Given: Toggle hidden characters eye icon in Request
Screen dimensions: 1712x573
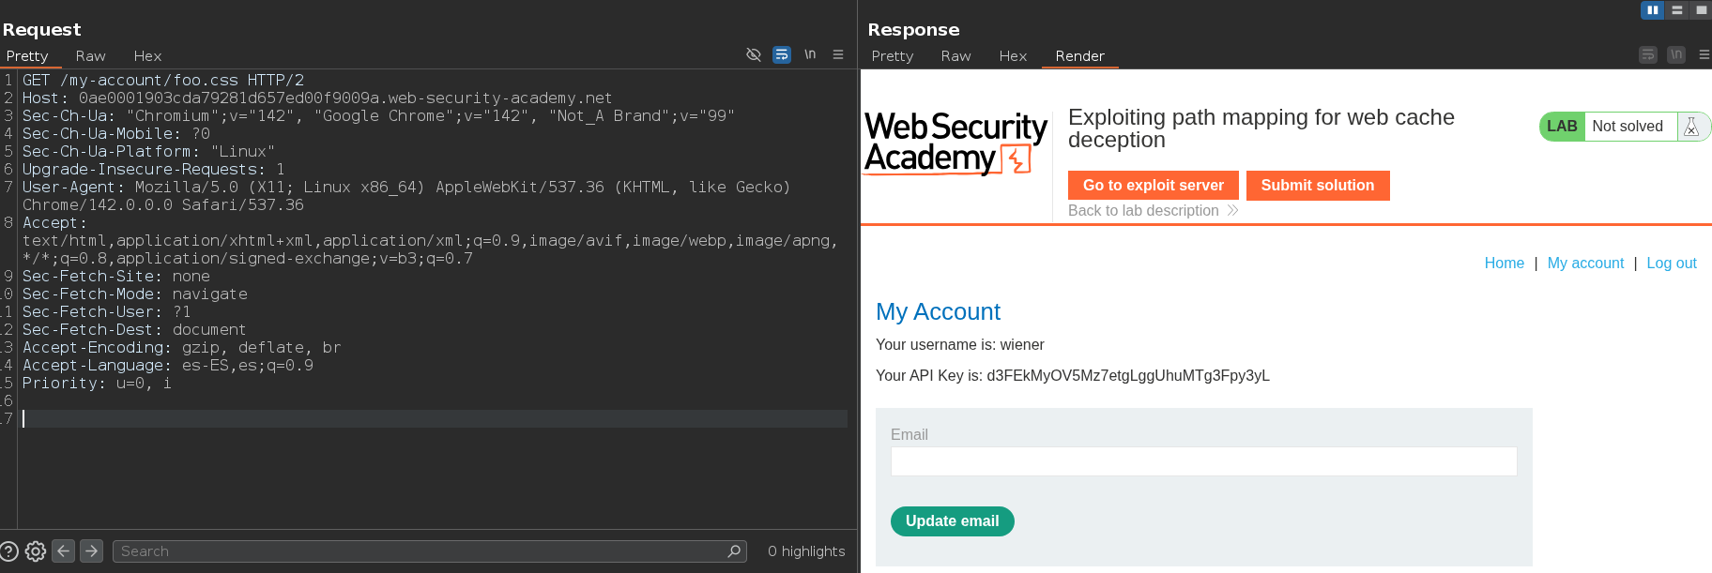Looking at the screenshot, I should tap(753, 54).
